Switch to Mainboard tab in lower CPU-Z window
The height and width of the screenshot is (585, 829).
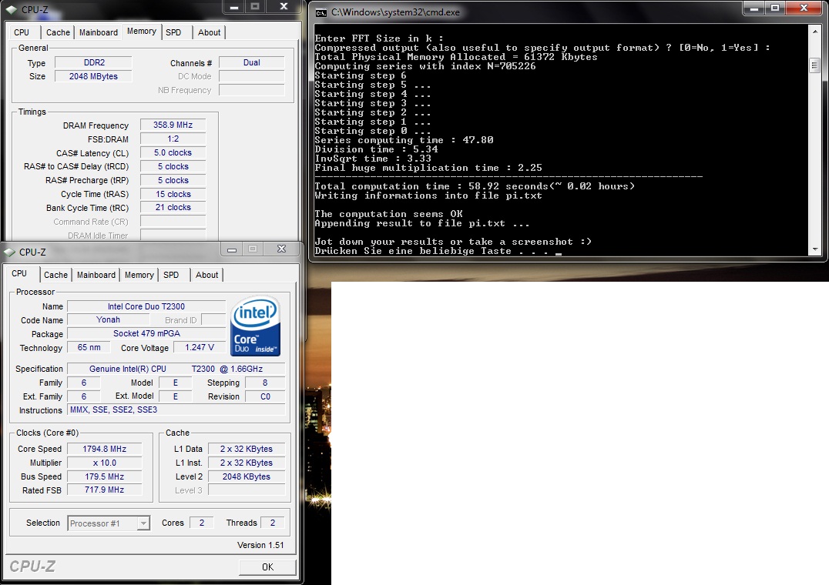click(x=96, y=275)
